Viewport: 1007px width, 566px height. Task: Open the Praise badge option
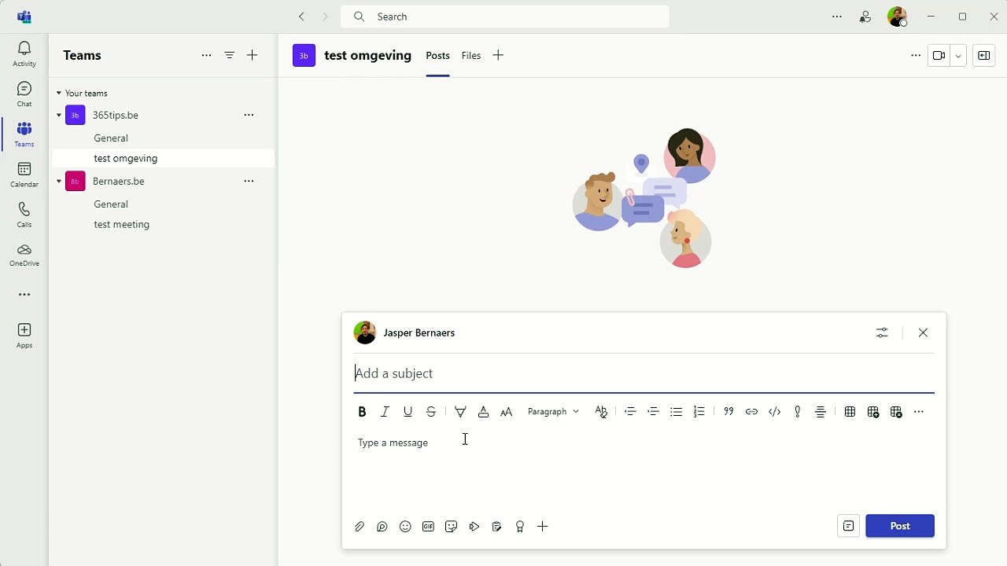click(519, 527)
